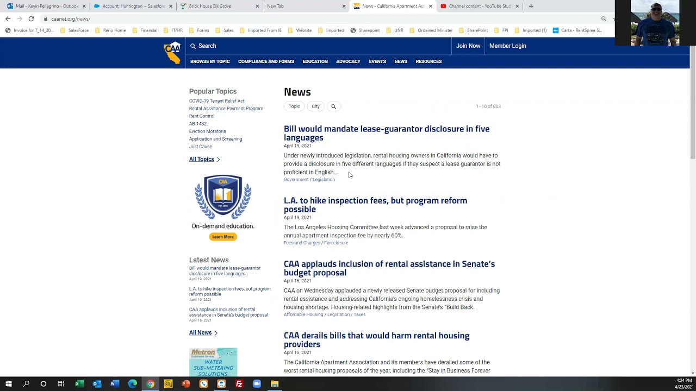Reload the page with refresh icon
Image resolution: width=696 pixels, height=391 pixels.
(x=31, y=18)
